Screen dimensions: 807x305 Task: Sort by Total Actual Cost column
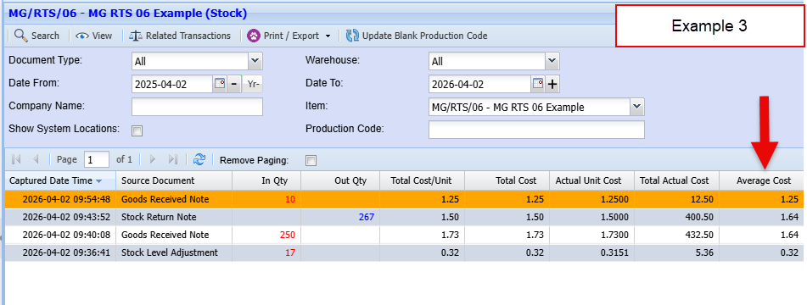677,180
